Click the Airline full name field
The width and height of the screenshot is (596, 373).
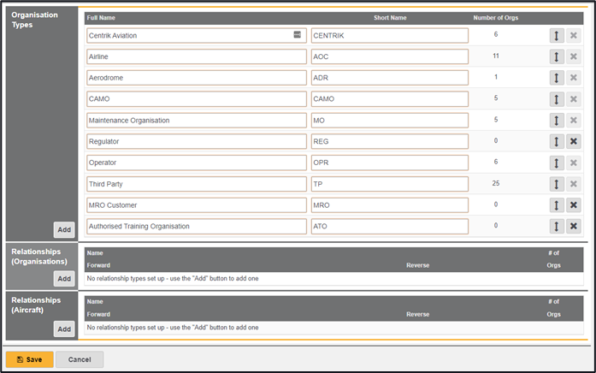pos(197,56)
